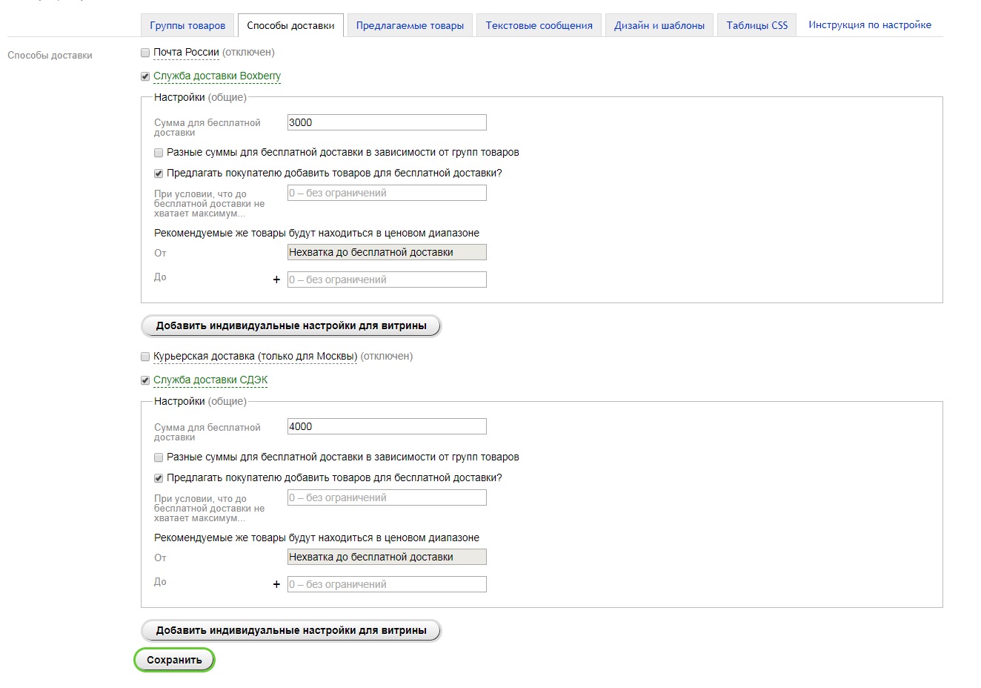Viewport: 981px width, 688px height.
Task: Open the Текстовые сообщения tab
Action: (539, 25)
